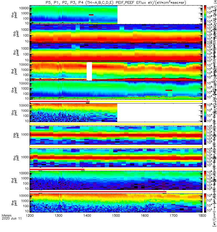217x232 pixels.
Task: Click the red marker in the peef spectrogram
Action: click(169, 90)
